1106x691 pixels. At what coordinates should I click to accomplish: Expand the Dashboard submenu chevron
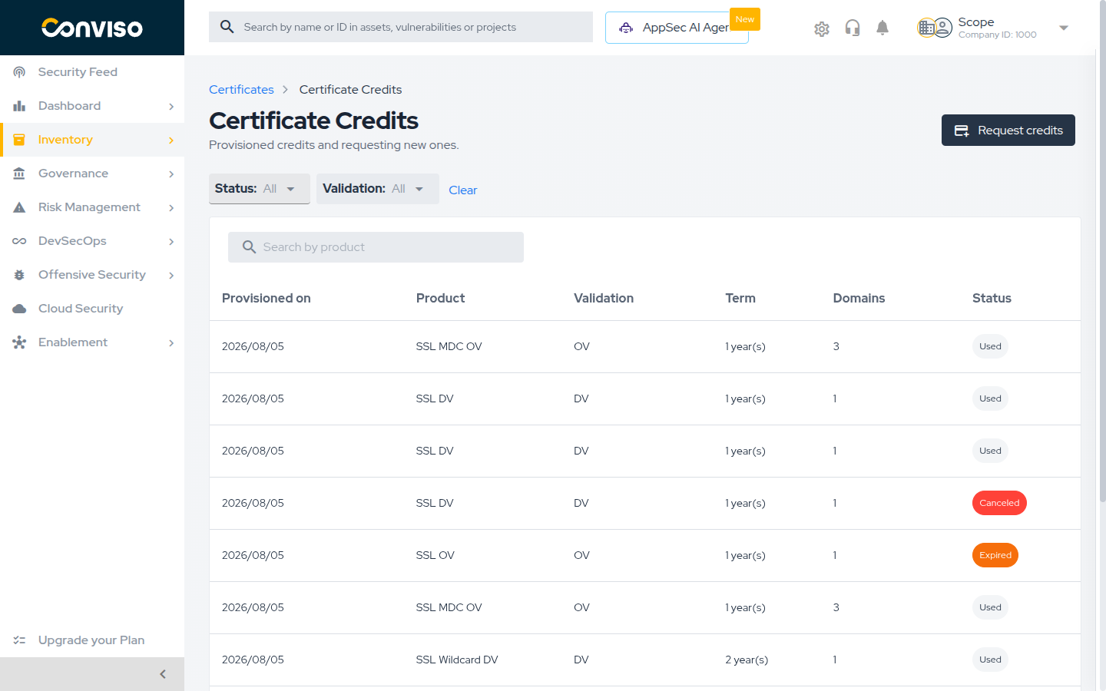(171, 107)
